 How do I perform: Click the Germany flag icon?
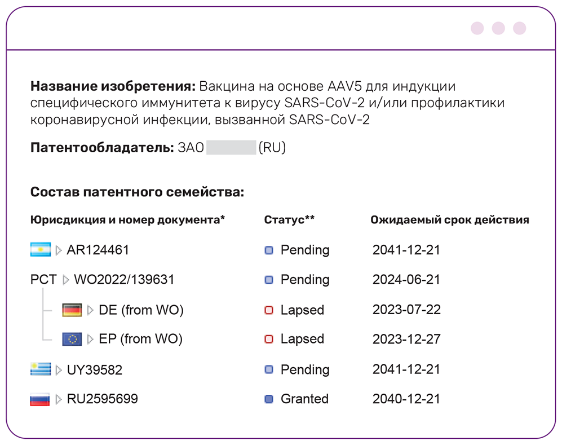pyautogui.click(x=72, y=310)
